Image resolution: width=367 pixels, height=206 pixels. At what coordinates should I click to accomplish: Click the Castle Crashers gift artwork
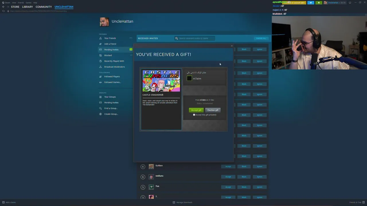tap(161, 81)
